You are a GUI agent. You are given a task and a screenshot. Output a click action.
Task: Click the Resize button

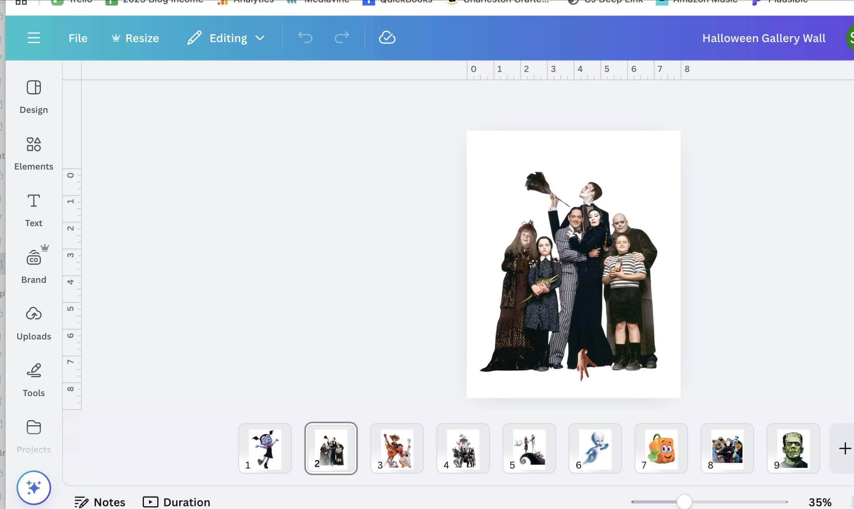click(135, 38)
